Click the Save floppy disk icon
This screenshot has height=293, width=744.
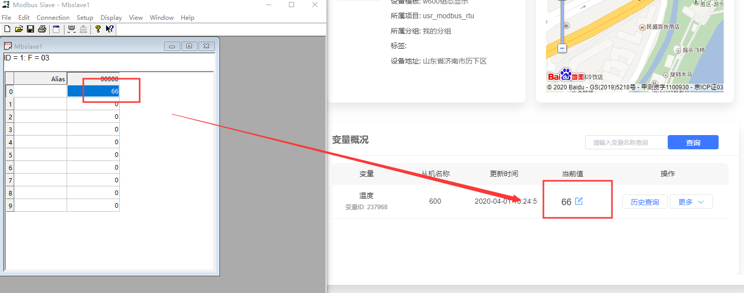point(30,29)
